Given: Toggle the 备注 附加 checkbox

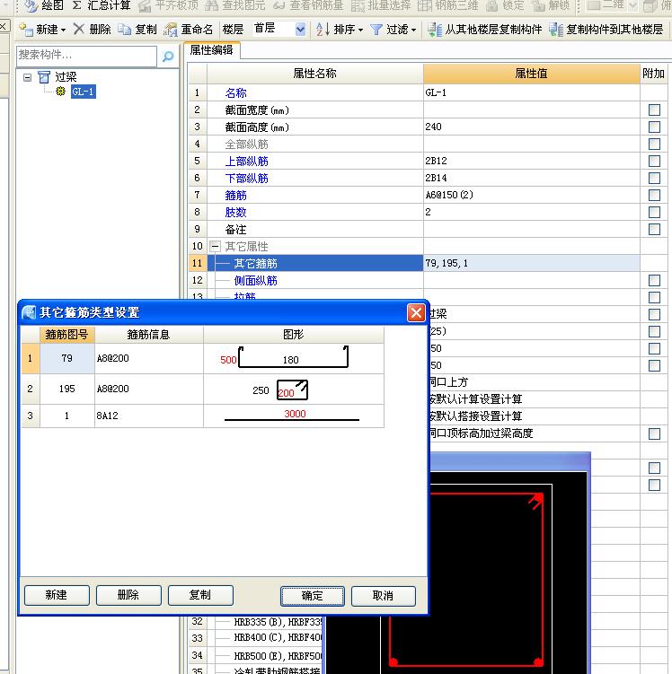Looking at the screenshot, I should click(x=654, y=229).
